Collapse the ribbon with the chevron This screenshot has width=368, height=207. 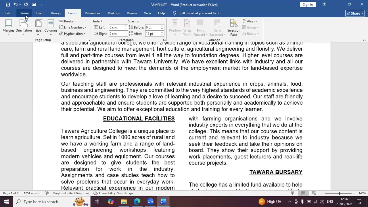(x=364, y=40)
